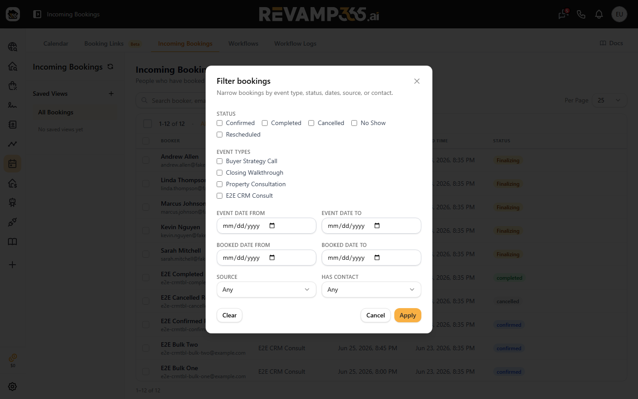Open the E2E Bulk Two booking row

tap(381, 348)
